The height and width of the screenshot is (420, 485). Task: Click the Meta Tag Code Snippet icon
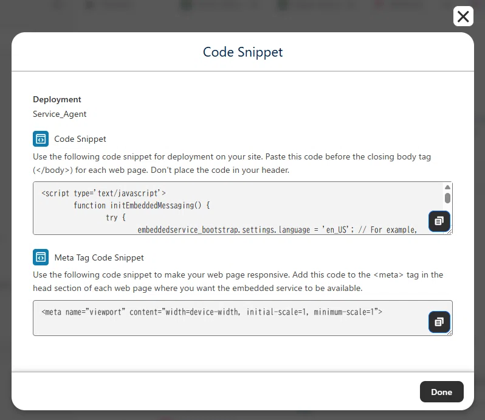click(41, 257)
